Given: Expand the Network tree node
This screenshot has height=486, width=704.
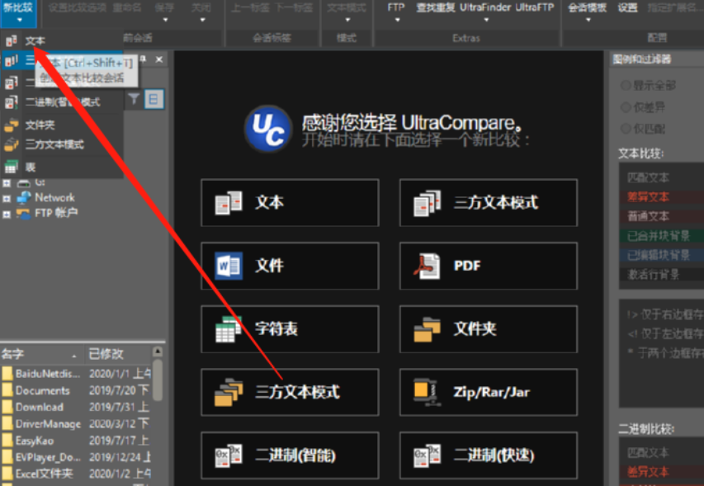Looking at the screenshot, I should [7, 198].
